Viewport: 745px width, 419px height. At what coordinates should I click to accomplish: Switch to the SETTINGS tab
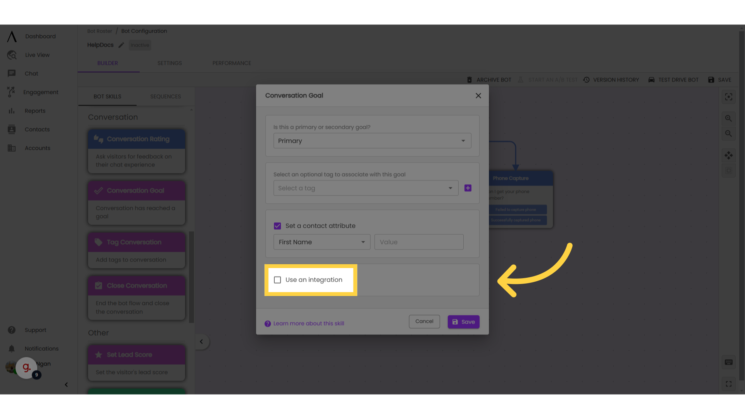pyautogui.click(x=169, y=63)
